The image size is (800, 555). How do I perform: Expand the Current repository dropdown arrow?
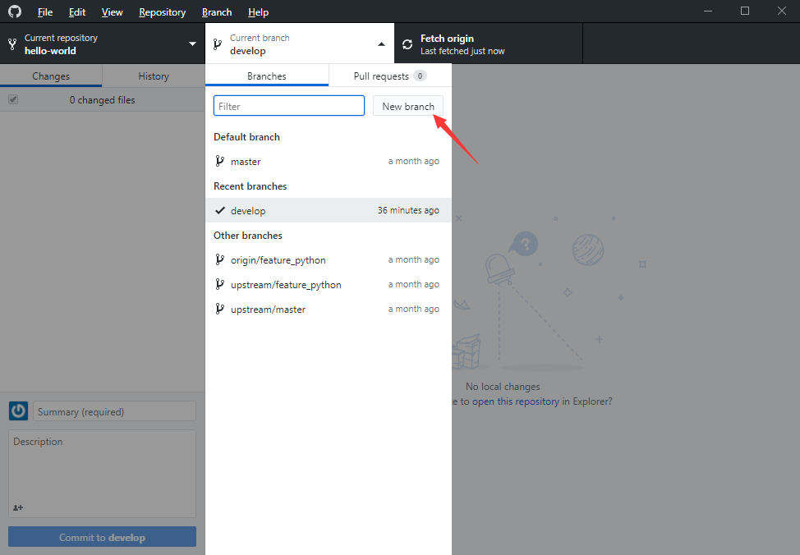[192, 44]
